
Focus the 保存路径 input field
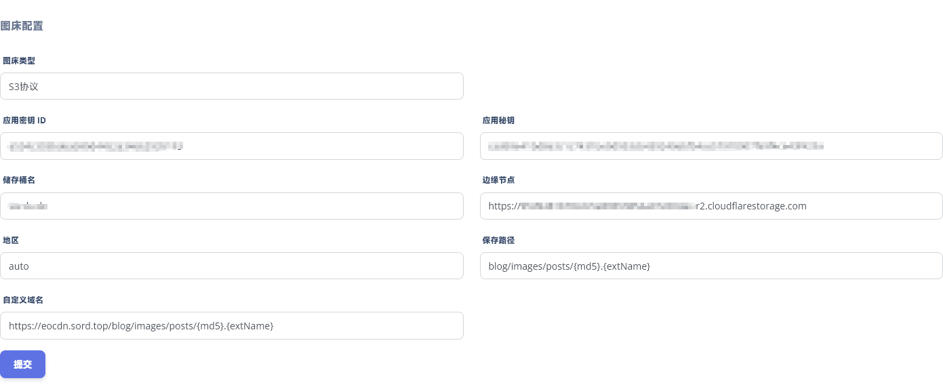coord(710,266)
